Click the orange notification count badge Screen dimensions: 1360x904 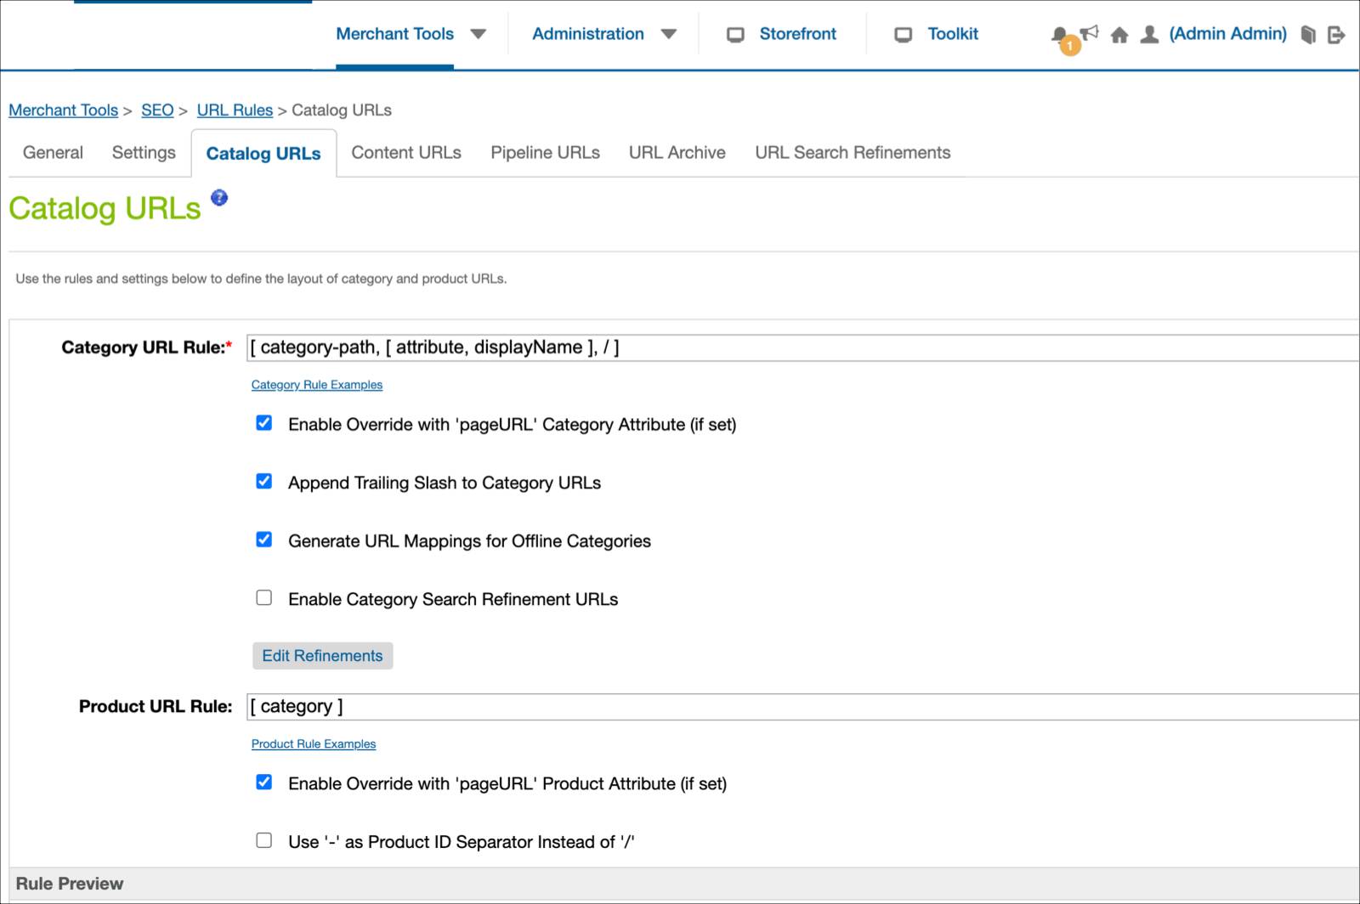tap(1070, 45)
